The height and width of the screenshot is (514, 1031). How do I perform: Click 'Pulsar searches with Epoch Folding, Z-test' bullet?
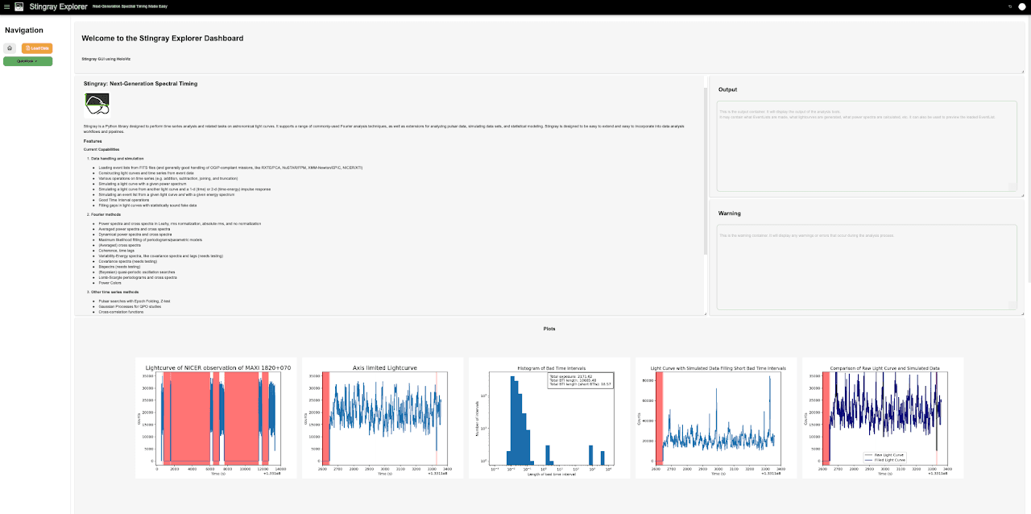(135, 301)
